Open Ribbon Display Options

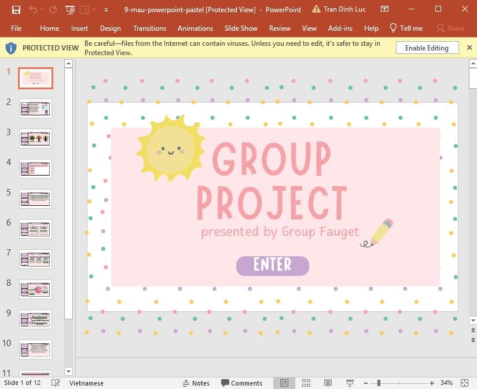385,9
